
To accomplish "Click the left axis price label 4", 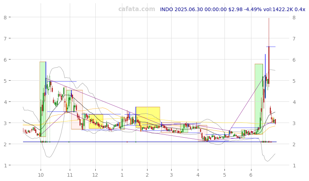I will click(5, 102).
